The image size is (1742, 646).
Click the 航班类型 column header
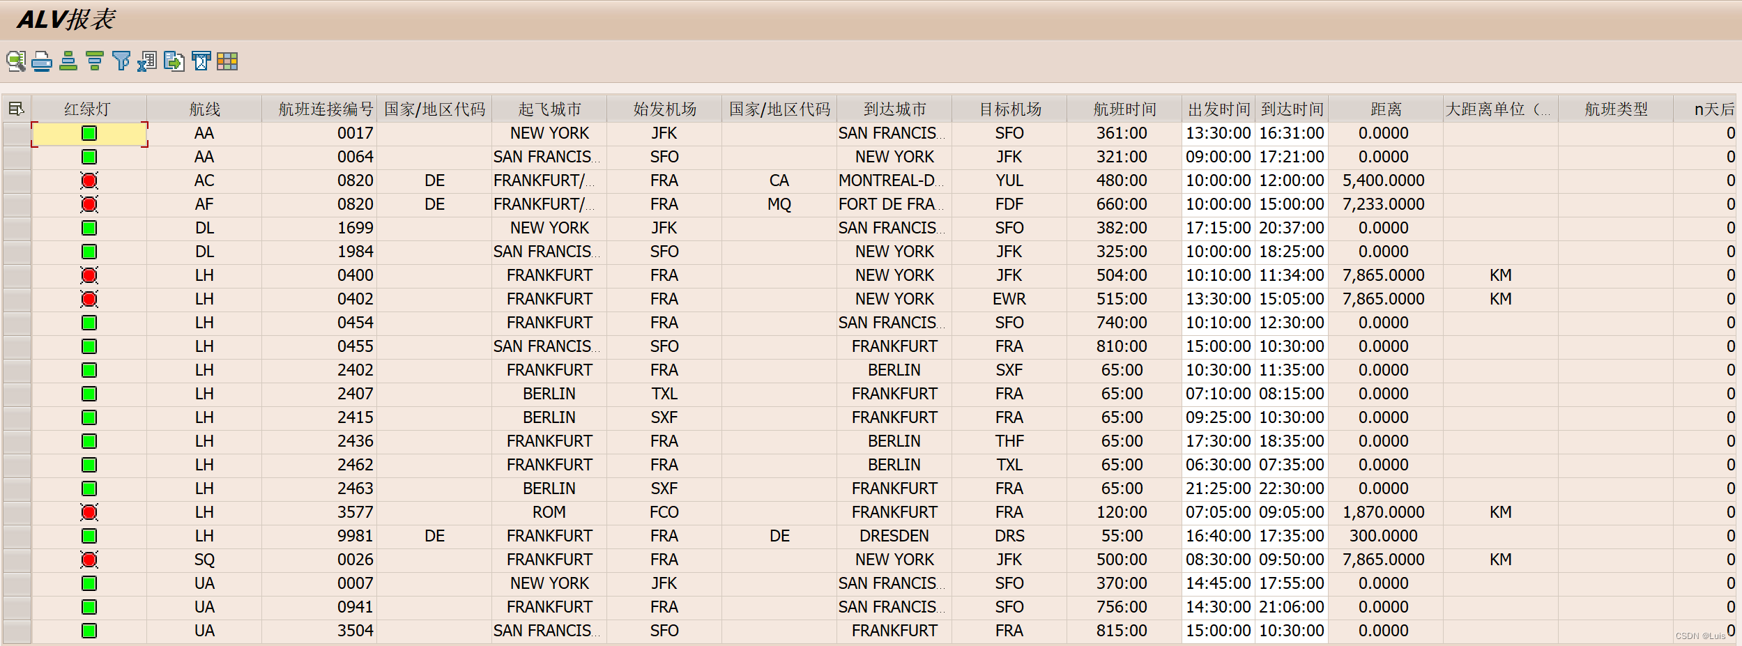[1616, 109]
